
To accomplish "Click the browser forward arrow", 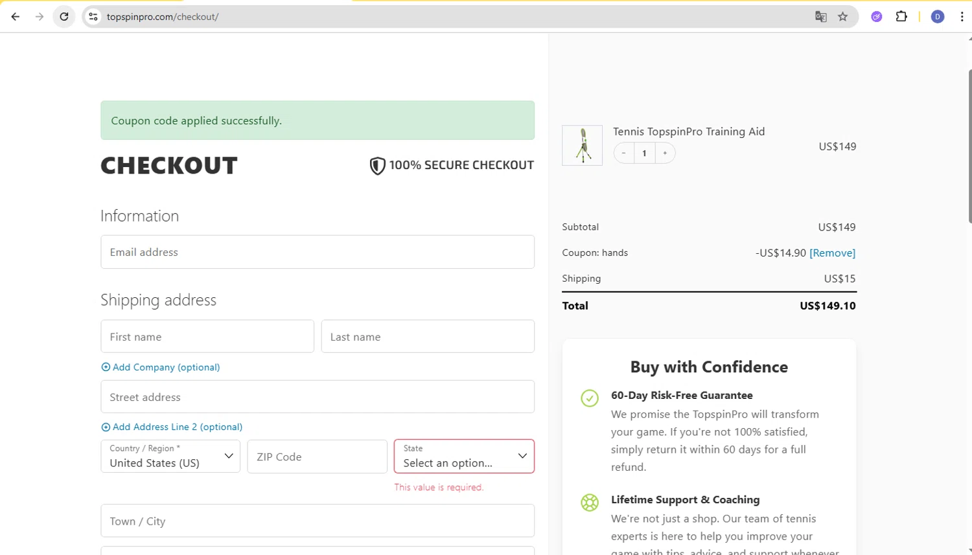I will (x=40, y=17).
